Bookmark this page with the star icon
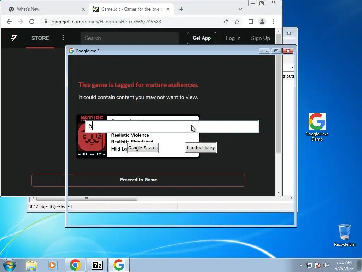 [x=237, y=22]
